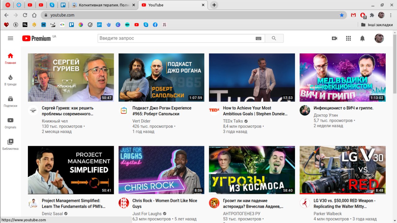Visit the Vert Dider channel
The width and height of the screenshot is (397, 223).
click(x=141, y=121)
